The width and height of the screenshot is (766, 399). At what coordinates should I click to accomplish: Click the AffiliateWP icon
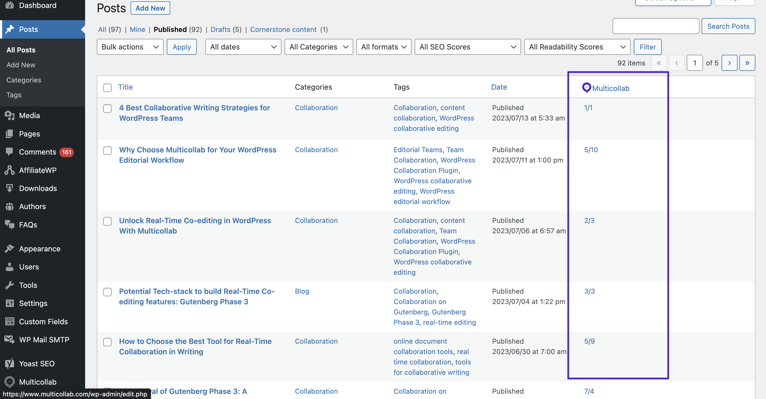[10, 170]
